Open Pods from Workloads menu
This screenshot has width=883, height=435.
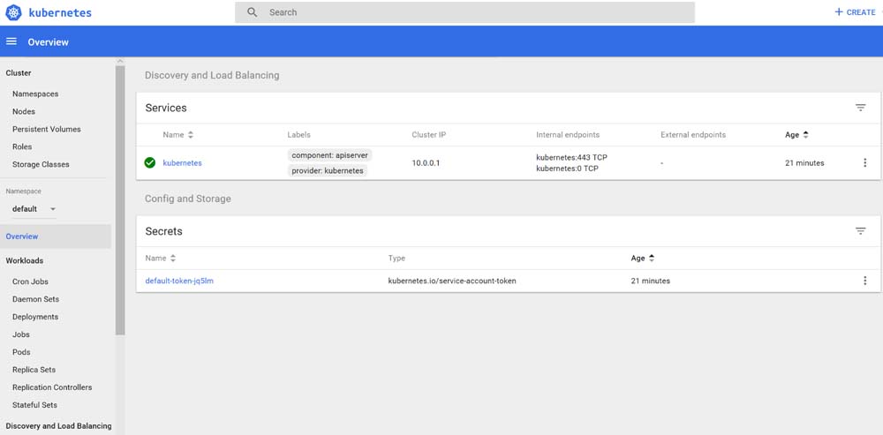point(21,352)
